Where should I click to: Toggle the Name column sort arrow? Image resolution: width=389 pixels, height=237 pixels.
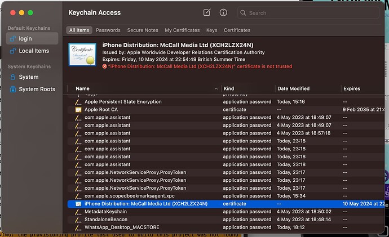(216, 88)
